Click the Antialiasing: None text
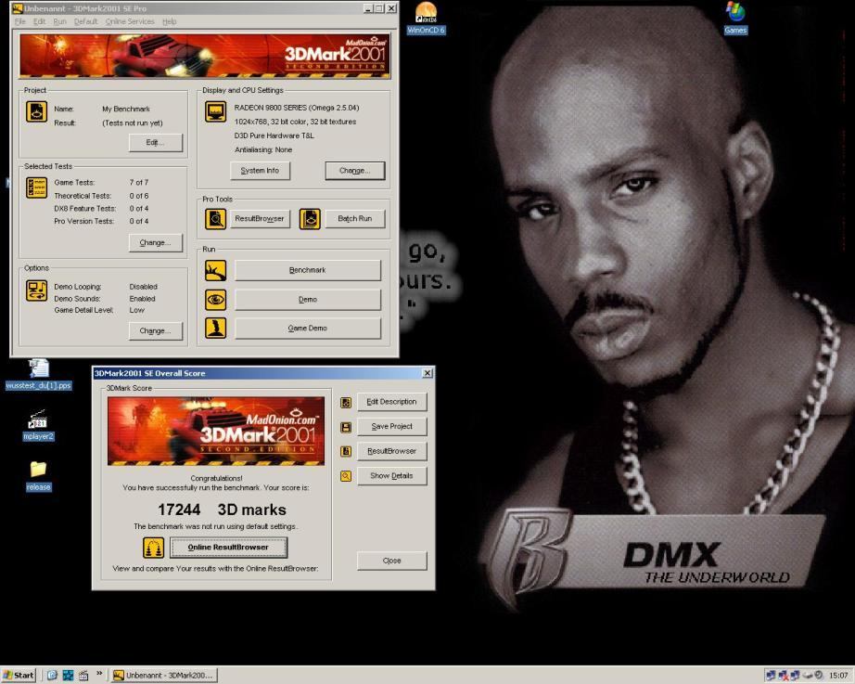Screen dimensions: 855x684 263,149
